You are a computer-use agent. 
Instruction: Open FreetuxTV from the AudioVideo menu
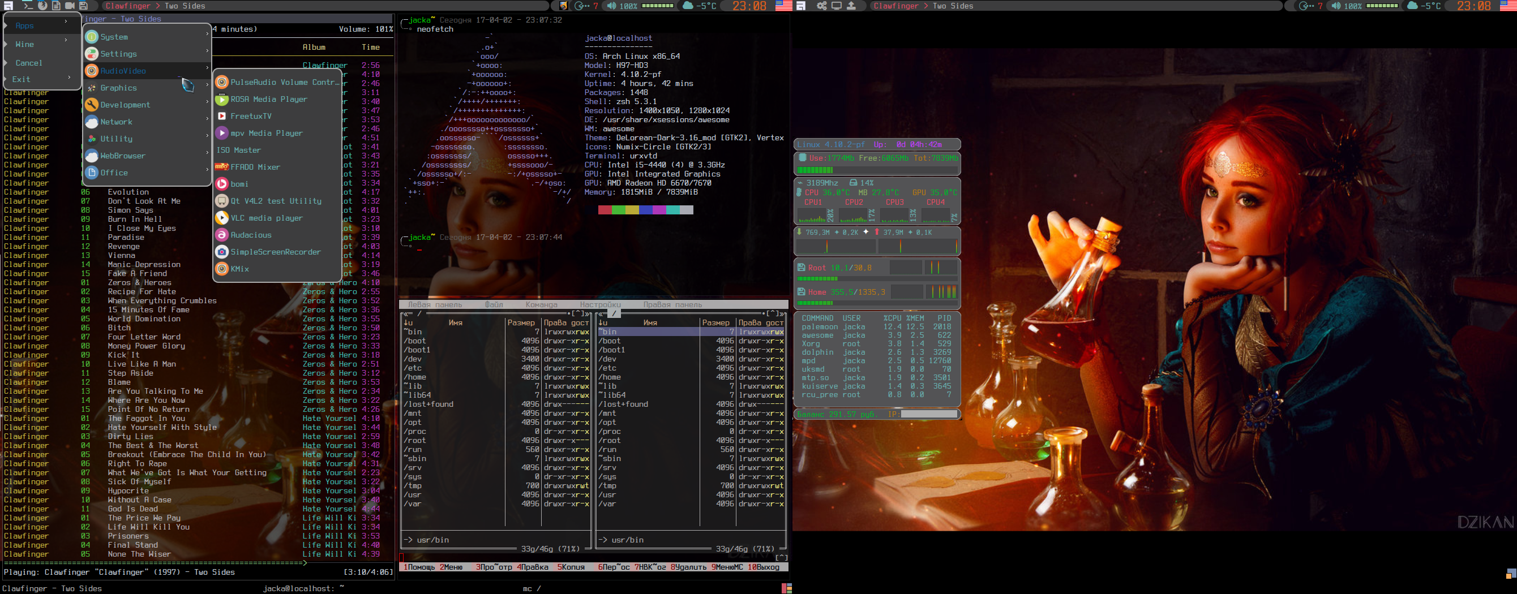pyautogui.click(x=278, y=117)
